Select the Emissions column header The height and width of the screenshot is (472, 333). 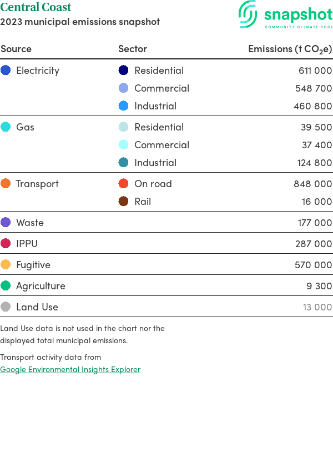coord(290,49)
